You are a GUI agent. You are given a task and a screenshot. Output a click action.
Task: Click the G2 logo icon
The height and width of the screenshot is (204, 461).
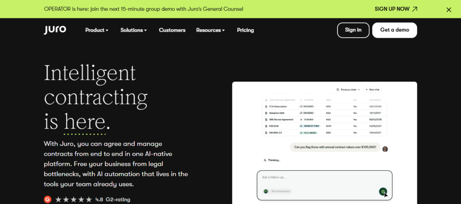coord(47,200)
